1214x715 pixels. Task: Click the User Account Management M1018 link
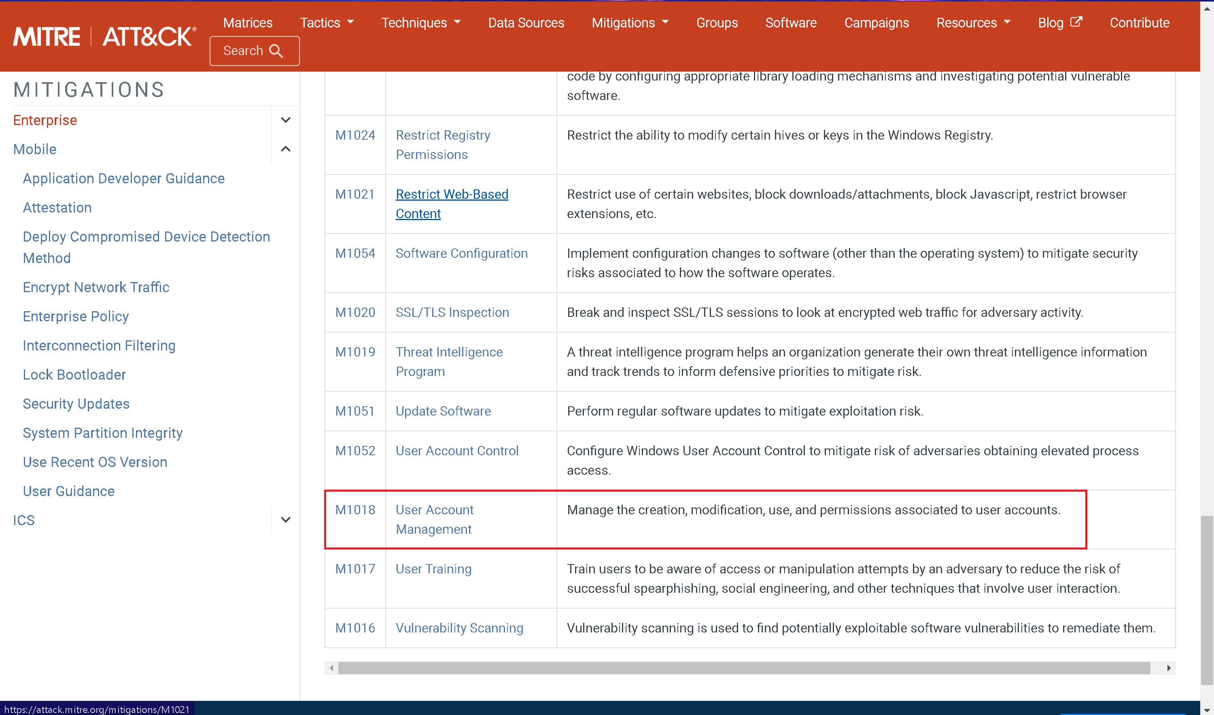point(434,519)
